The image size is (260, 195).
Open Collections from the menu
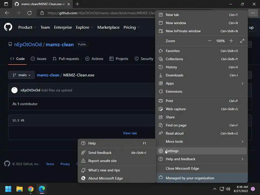201,59
